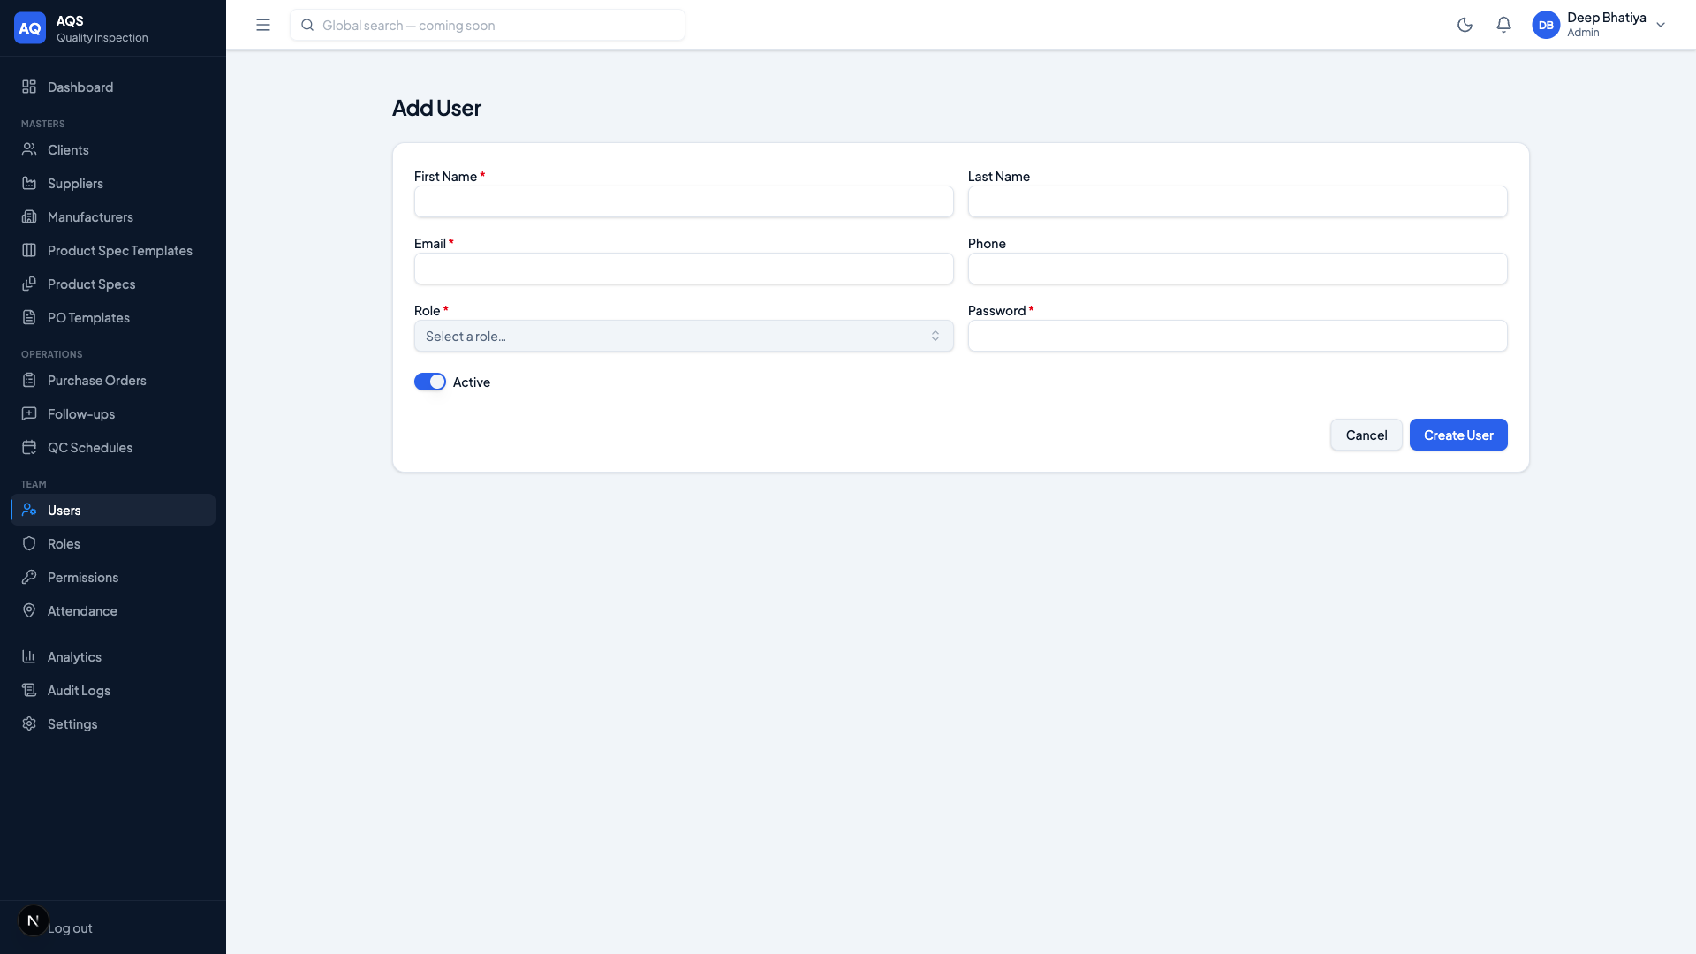Click the AQ logo icon
Viewport: 1696px width, 954px height.
(30, 27)
